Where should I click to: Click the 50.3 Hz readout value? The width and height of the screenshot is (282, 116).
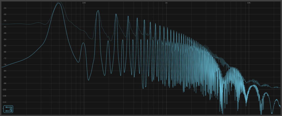coord(9,107)
